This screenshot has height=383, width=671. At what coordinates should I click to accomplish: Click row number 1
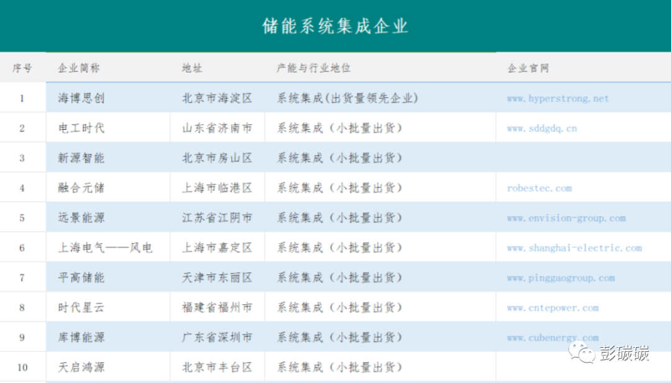pos(22,98)
